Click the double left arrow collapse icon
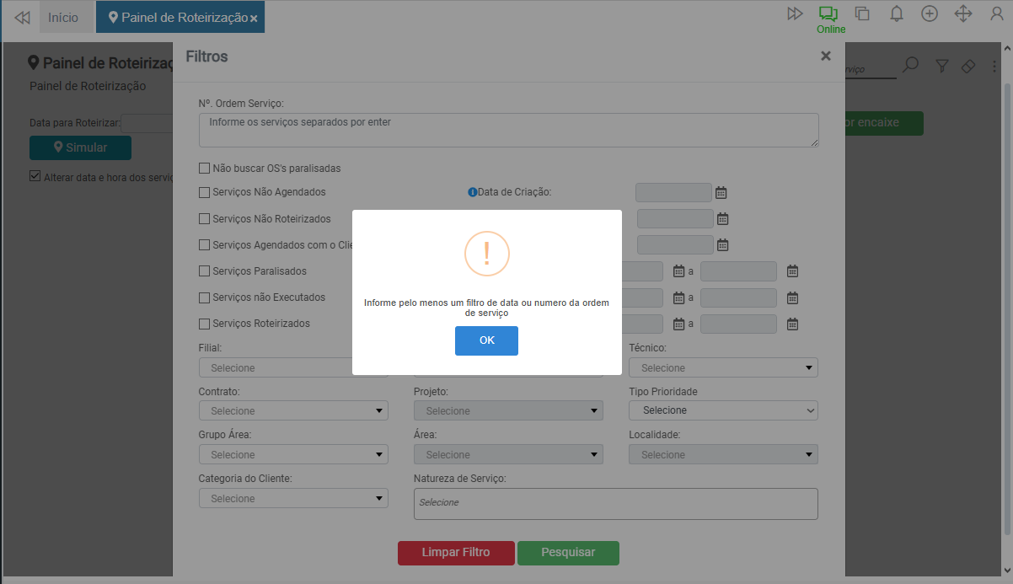 pos(23,18)
